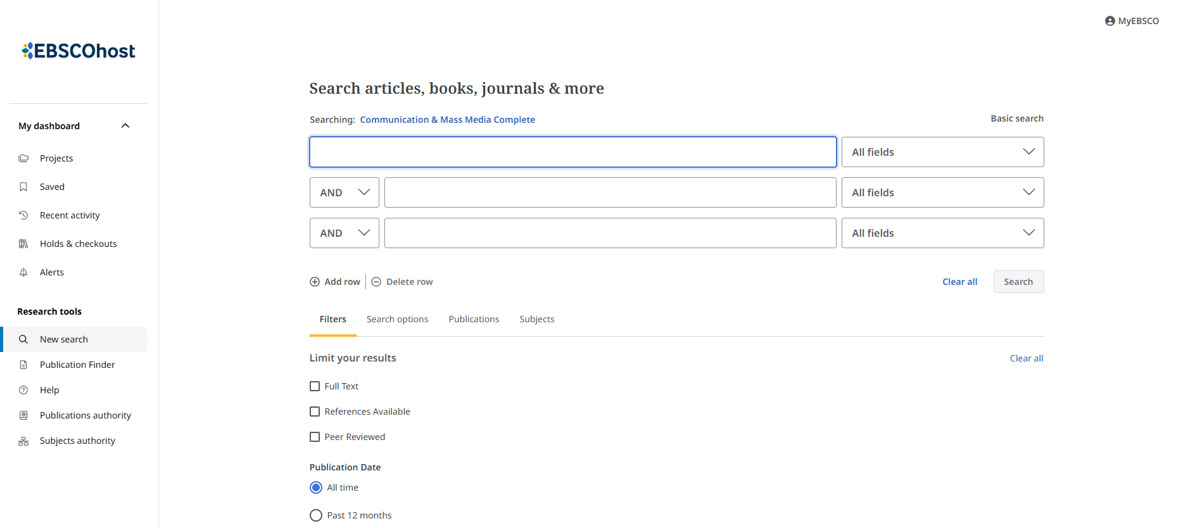
Task: Open the second row AND operator dropdown
Action: pos(344,192)
